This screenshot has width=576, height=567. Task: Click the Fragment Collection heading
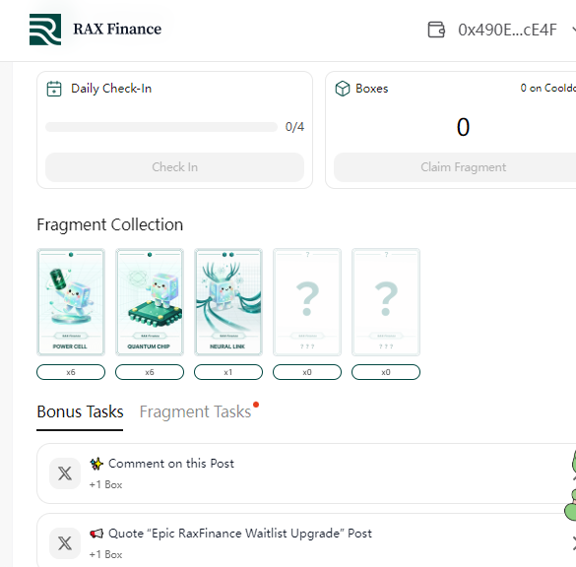110,224
